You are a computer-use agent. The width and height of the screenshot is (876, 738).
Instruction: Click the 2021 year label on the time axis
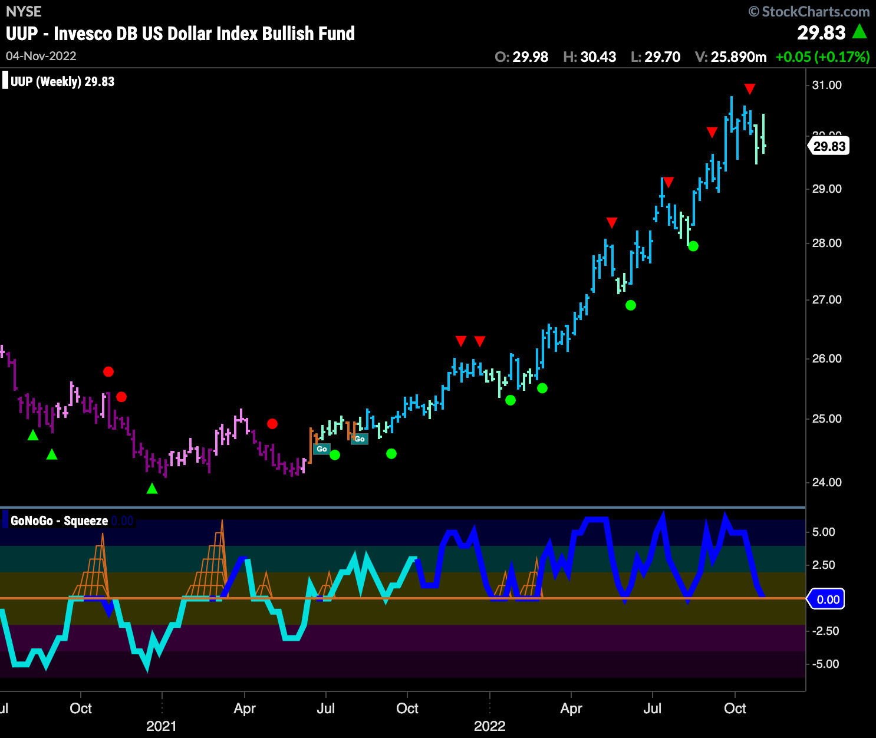(162, 726)
